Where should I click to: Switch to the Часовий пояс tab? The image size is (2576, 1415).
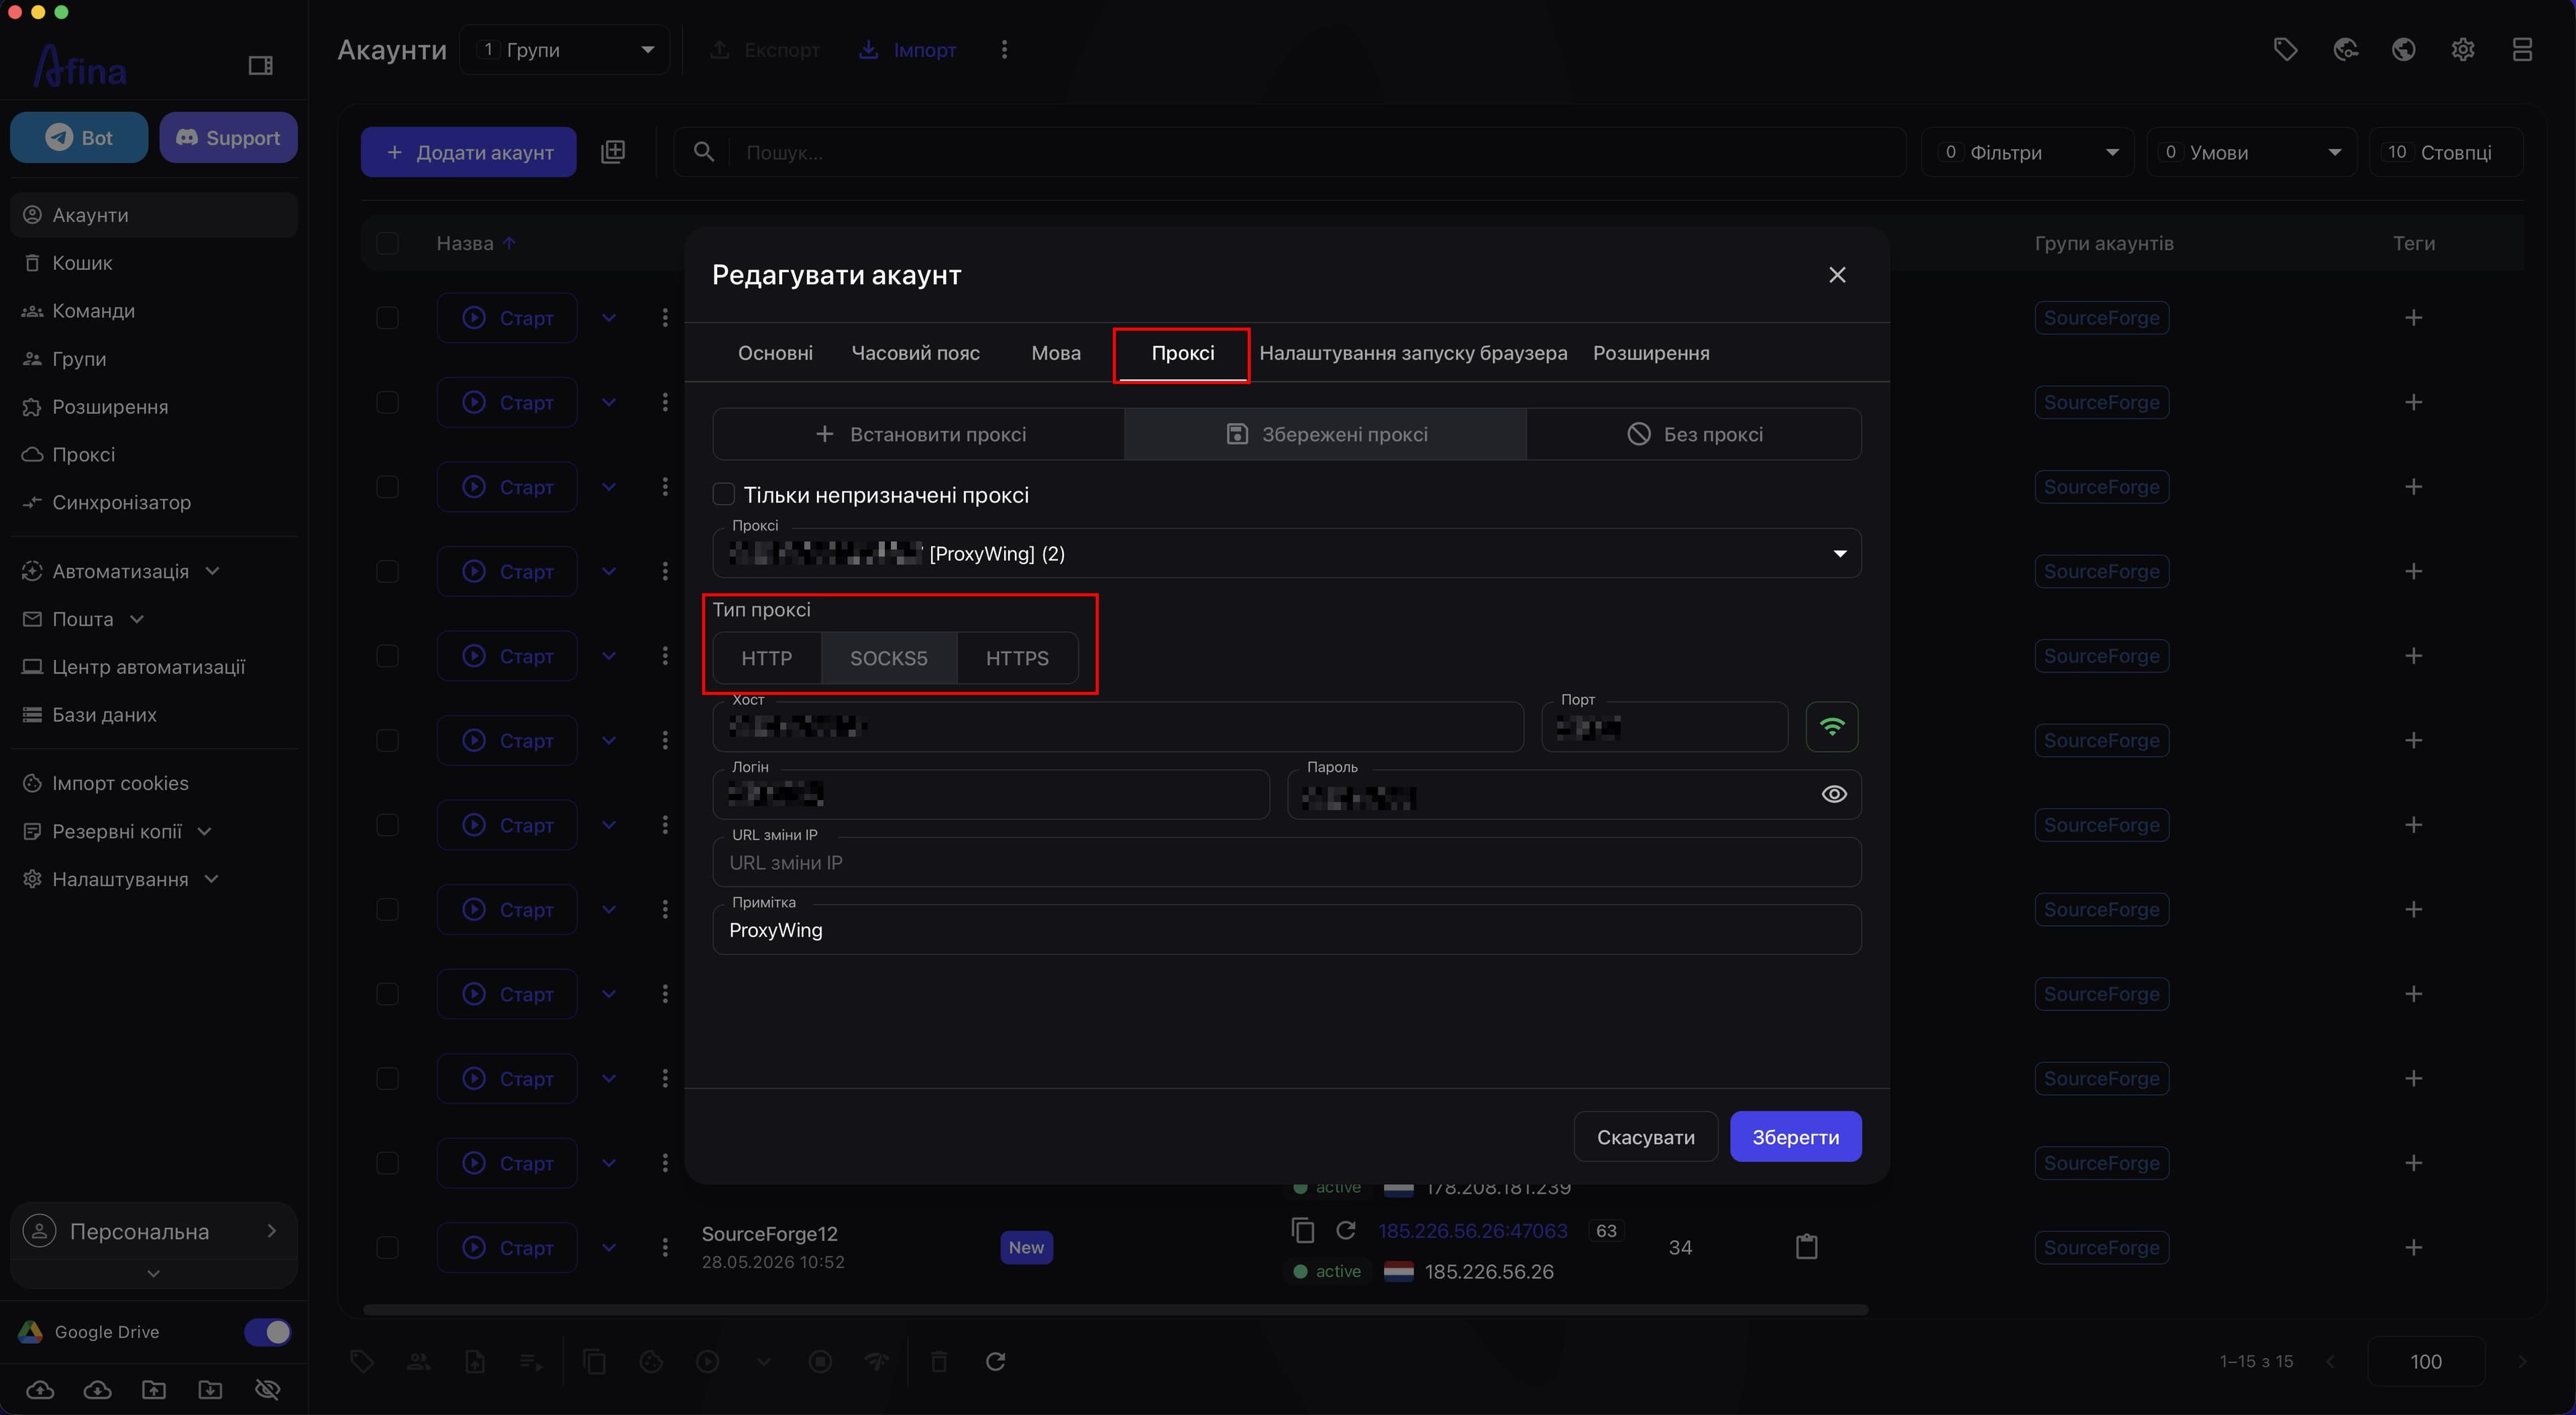[915, 353]
